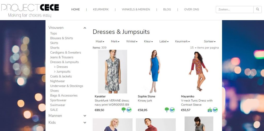264x131 pixels.
Task: Click the €58,95 price
Action: pyautogui.click(x=142, y=110)
